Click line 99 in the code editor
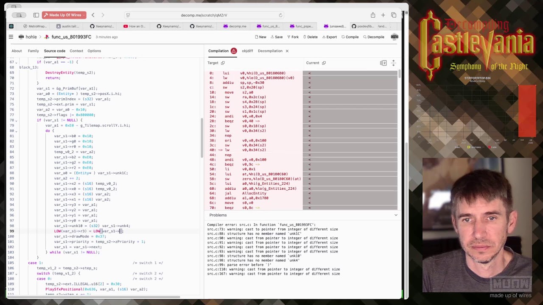 coord(106,231)
